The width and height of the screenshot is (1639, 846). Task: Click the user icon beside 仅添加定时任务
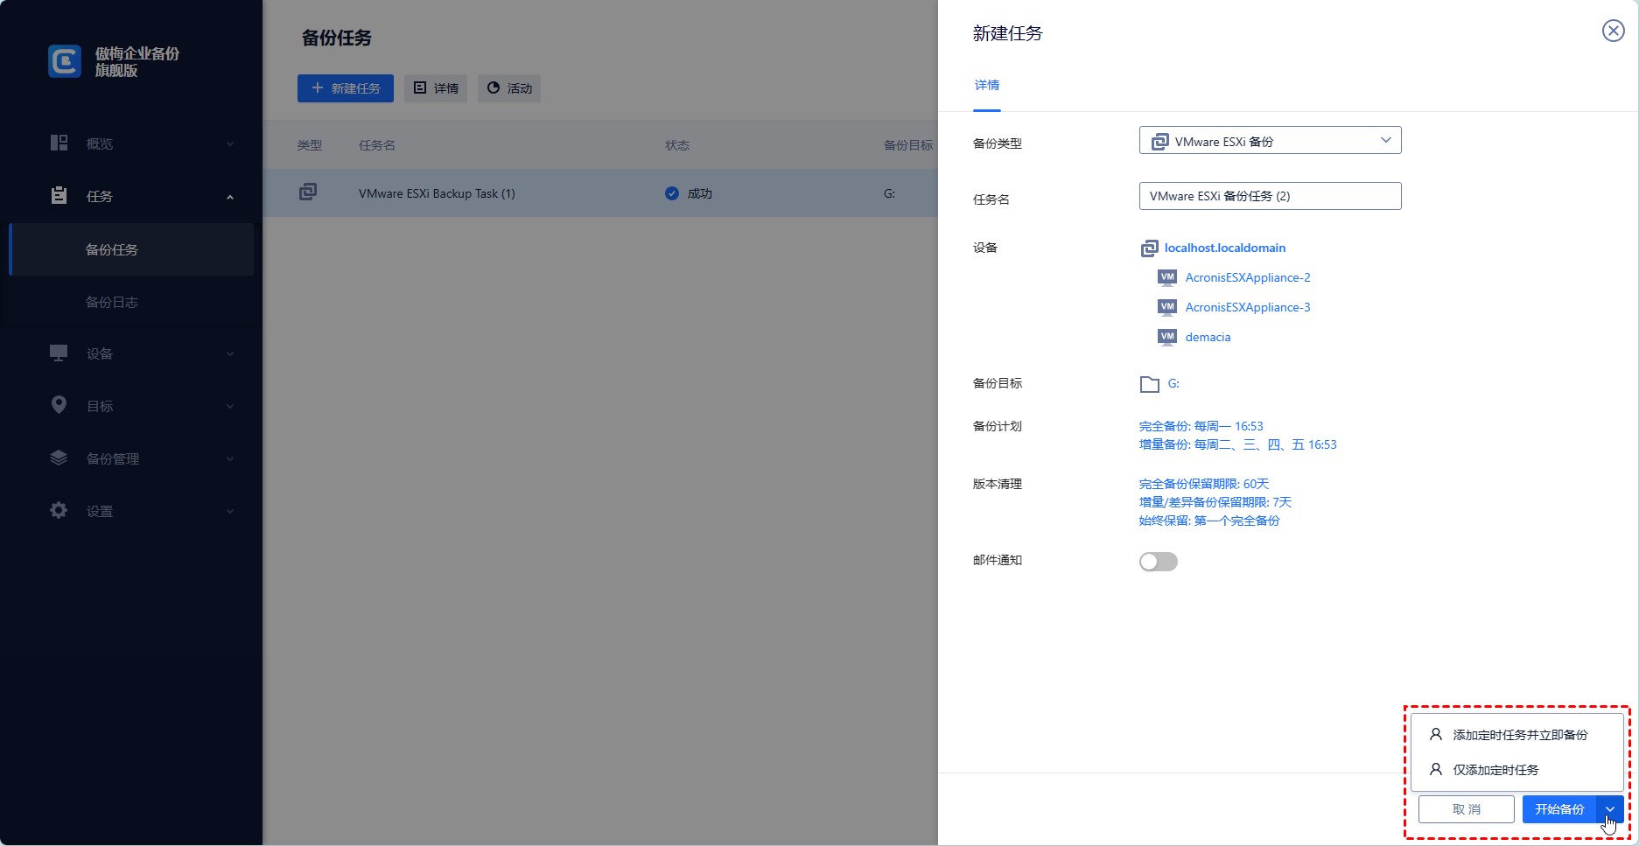point(1436,769)
